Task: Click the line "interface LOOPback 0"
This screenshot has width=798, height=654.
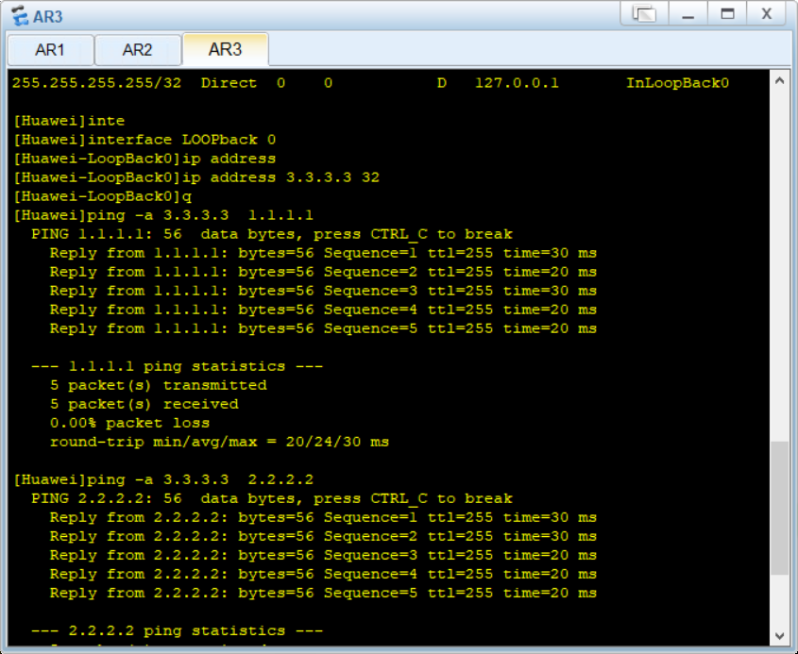Action: (144, 140)
